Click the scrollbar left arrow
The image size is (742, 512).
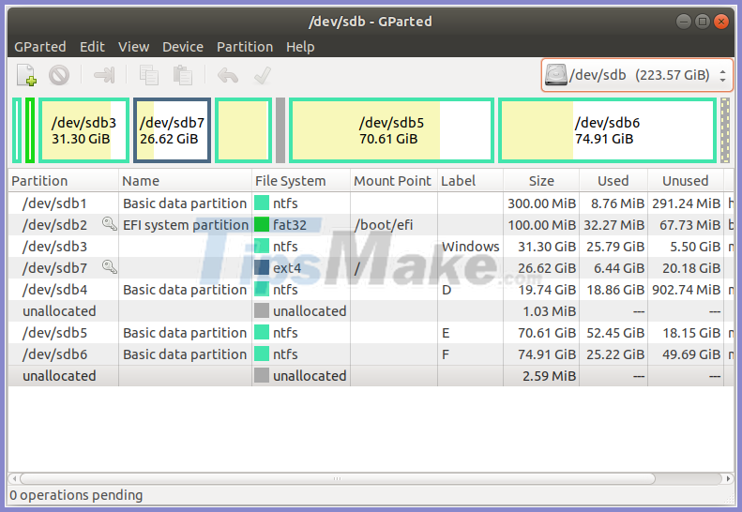14,478
